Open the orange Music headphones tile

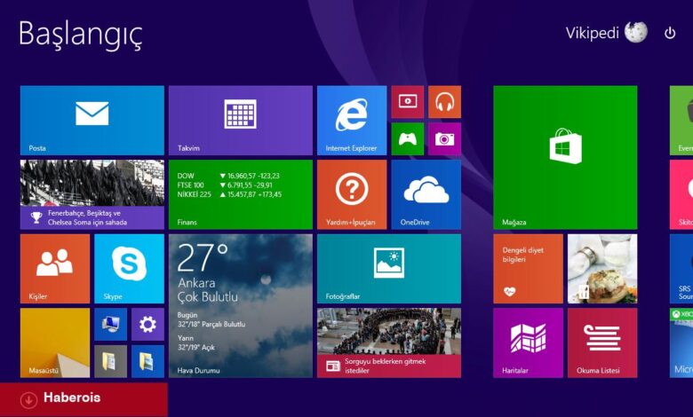point(444,102)
